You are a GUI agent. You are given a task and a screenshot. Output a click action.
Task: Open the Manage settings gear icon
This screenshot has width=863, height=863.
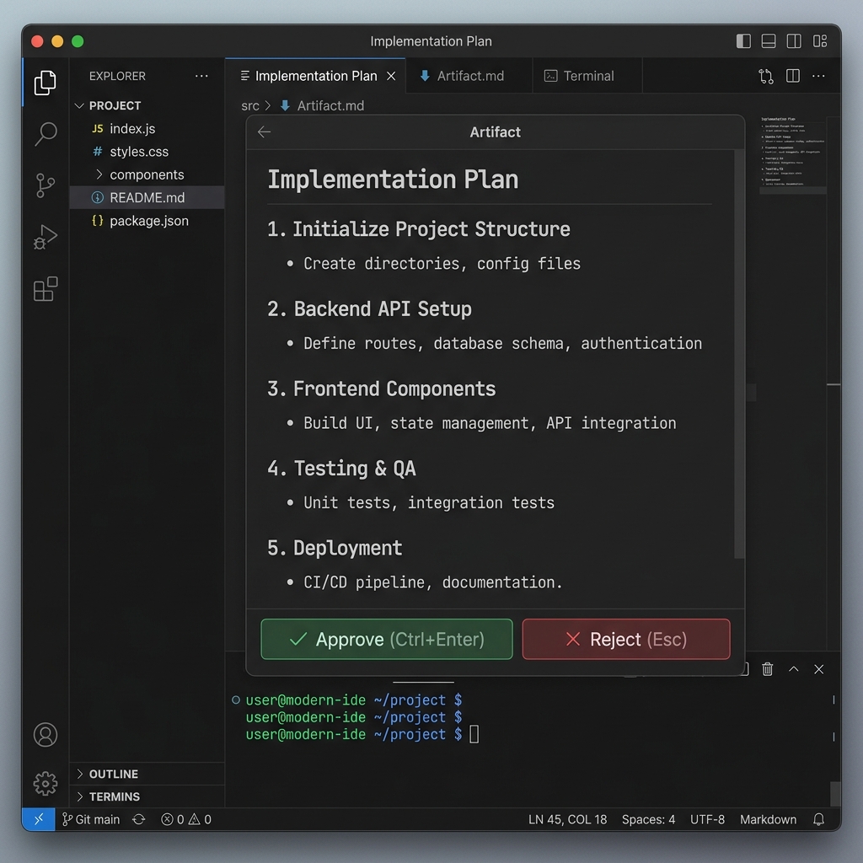[46, 783]
